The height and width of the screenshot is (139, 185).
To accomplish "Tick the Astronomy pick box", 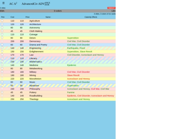I will [x=2, y=27].
